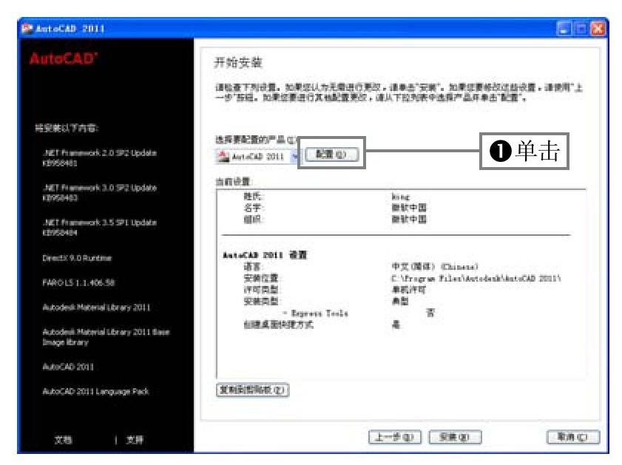The width and height of the screenshot is (622, 465).
Task: Select 'AutoCAD 2011' in the sidebar install list
Action: [x=68, y=367]
